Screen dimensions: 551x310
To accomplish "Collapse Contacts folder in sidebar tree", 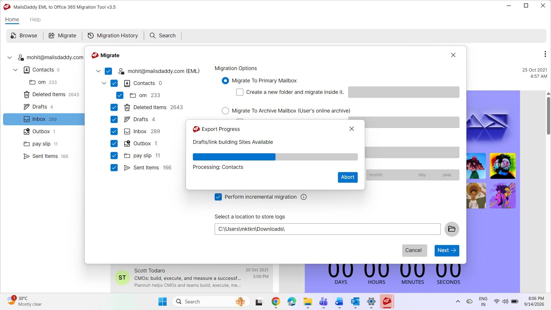I will tap(15, 70).
